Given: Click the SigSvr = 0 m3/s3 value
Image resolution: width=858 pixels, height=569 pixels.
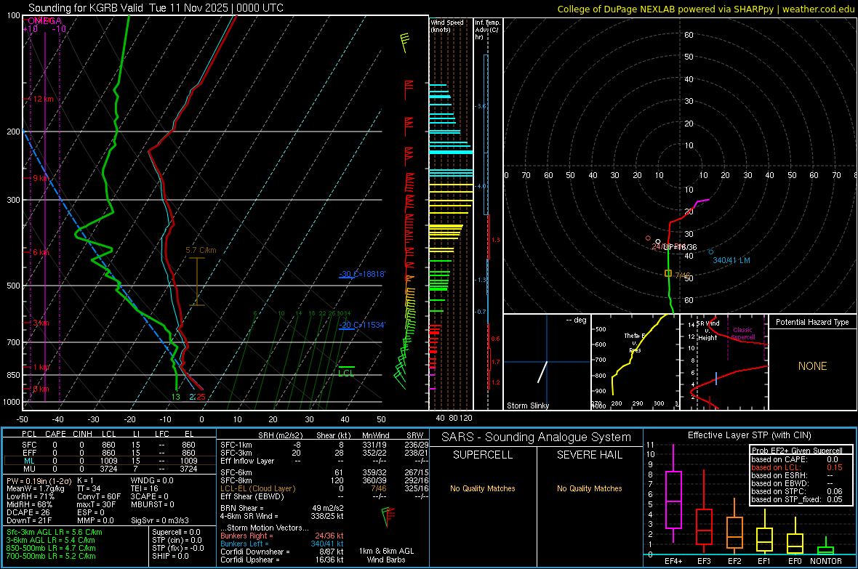Looking at the screenshot, I should click(x=160, y=520).
